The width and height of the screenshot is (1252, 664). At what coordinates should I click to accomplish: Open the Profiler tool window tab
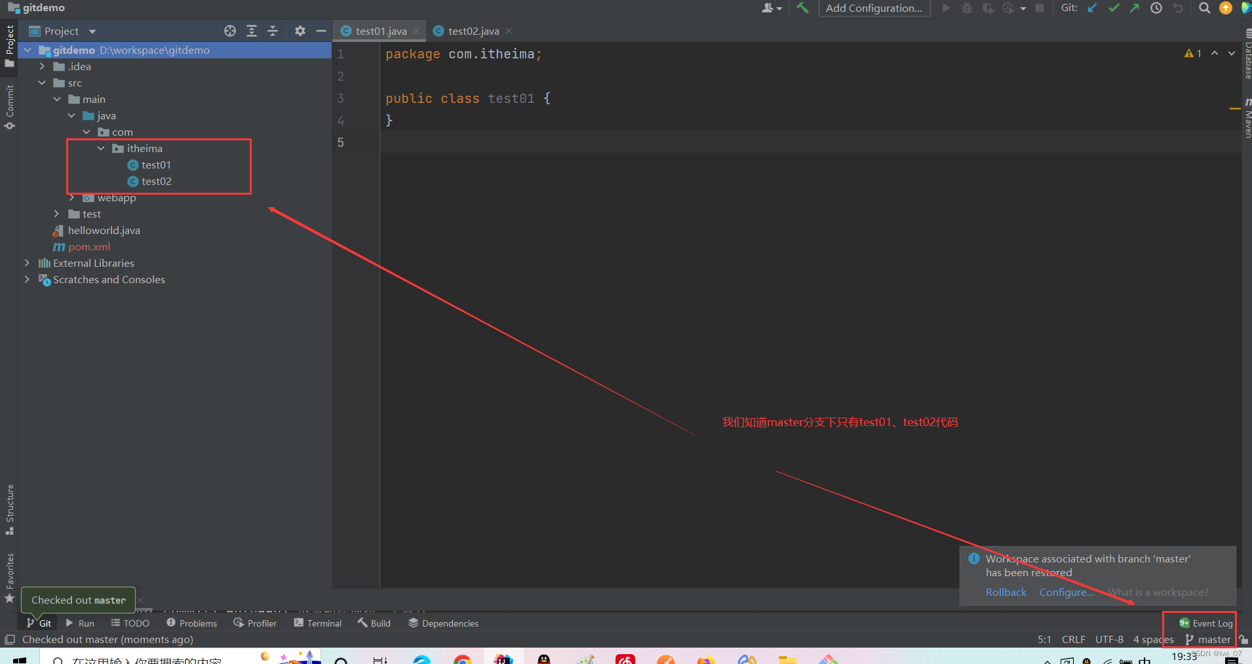pyautogui.click(x=255, y=623)
